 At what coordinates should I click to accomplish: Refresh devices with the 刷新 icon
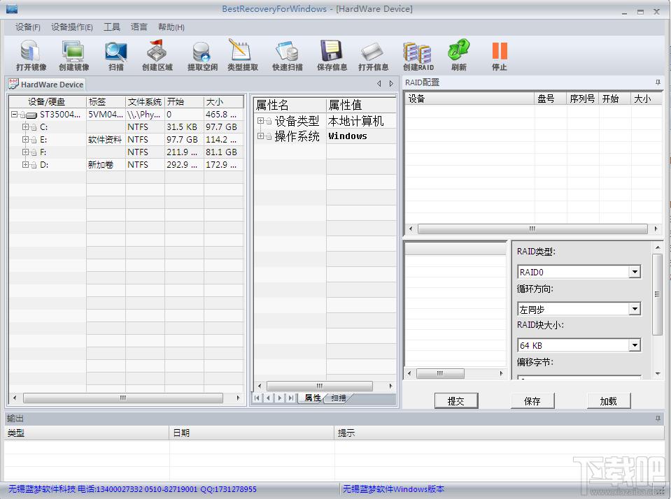point(458,52)
